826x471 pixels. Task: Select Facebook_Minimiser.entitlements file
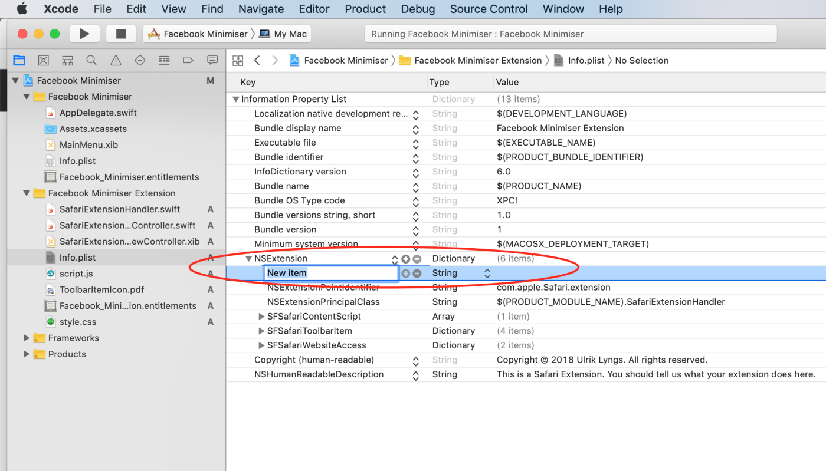[x=129, y=177]
